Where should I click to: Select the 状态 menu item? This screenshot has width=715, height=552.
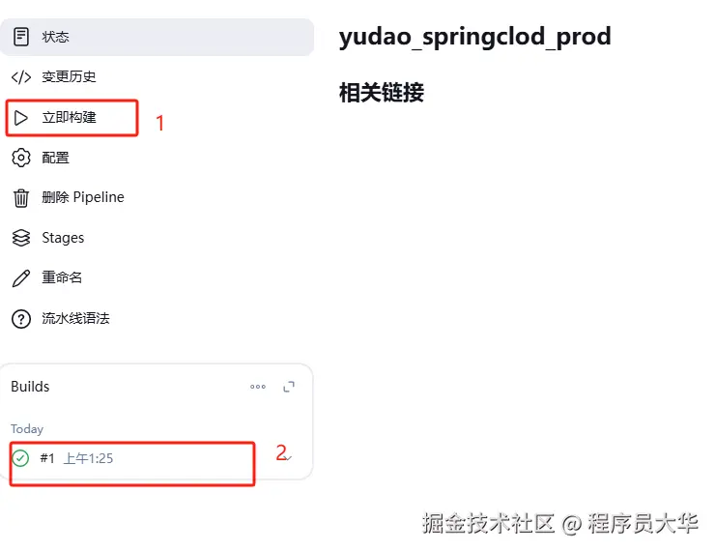(55, 37)
